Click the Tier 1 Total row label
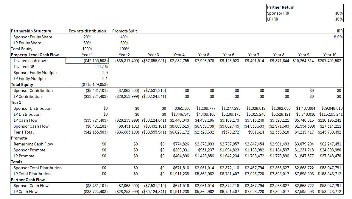Viewport: 352px width, 199px height. point(24,132)
